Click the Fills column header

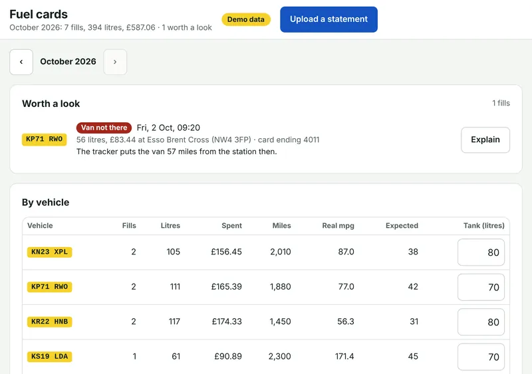point(129,225)
